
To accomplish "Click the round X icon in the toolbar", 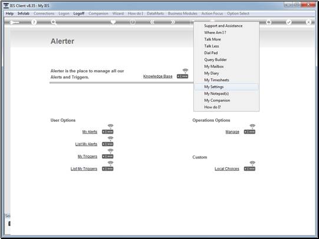I will point(308,22).
